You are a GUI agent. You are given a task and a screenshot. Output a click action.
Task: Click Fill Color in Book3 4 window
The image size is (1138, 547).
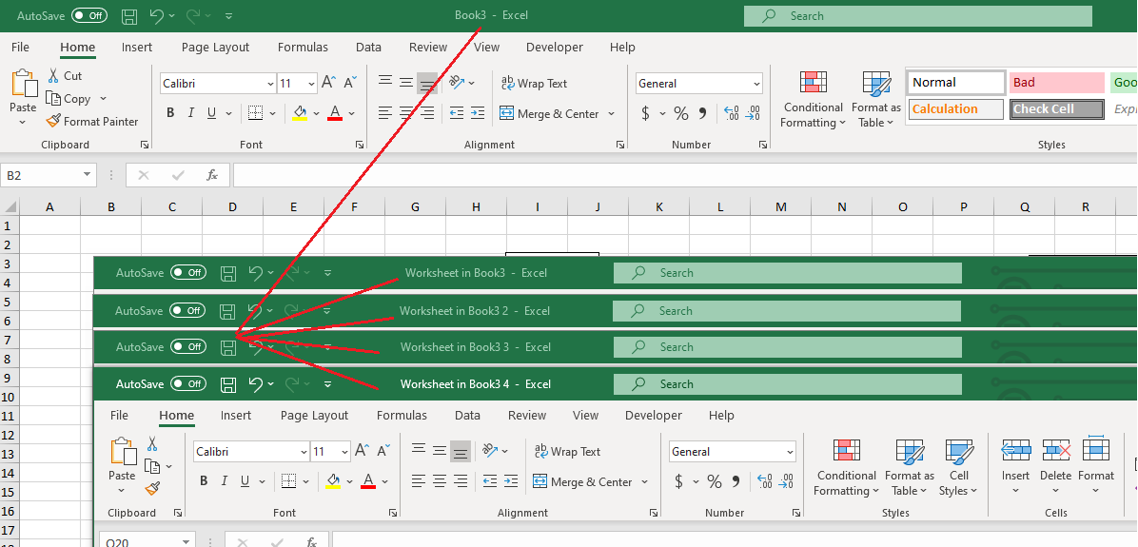[332, 481]
